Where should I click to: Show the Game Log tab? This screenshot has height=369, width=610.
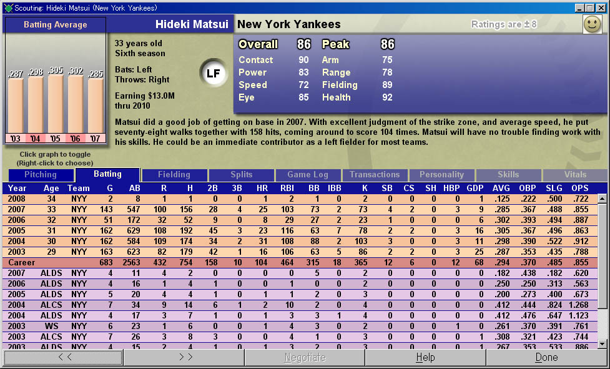308,175
